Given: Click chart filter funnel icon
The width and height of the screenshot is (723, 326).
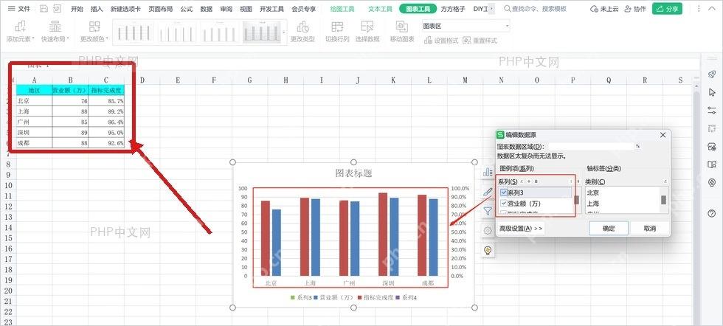Looking at the screenshot, I should point(488,211).
